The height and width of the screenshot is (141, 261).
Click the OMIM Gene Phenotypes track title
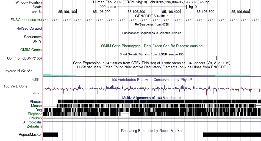(152, 46)
